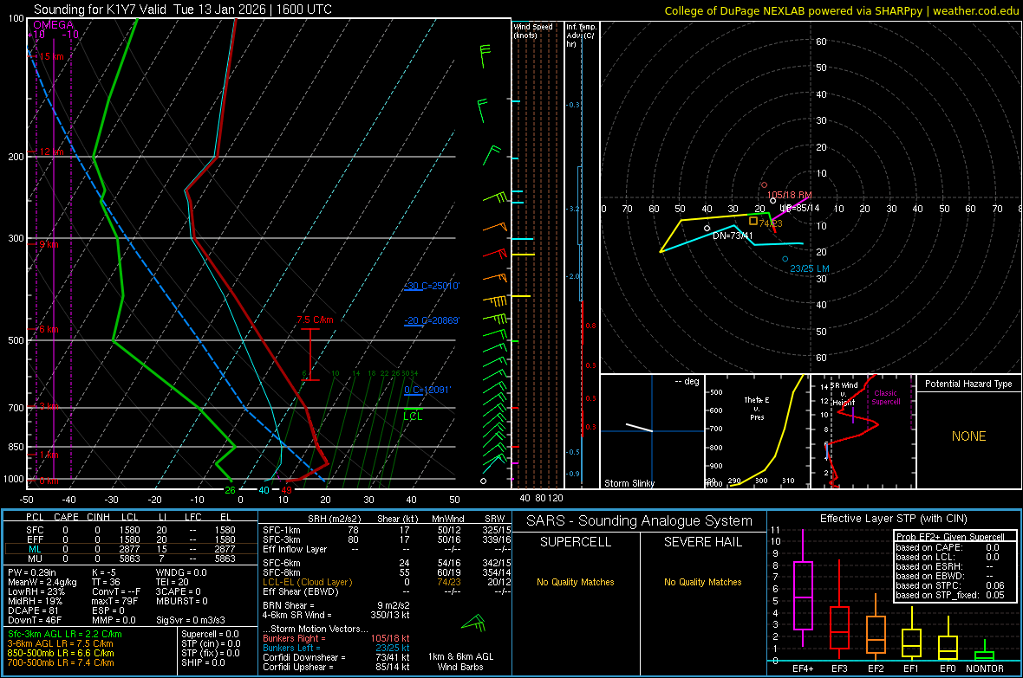Select the highlighted ML parcel row
This screenshot has height=678, width=1023.
[131, 549]
